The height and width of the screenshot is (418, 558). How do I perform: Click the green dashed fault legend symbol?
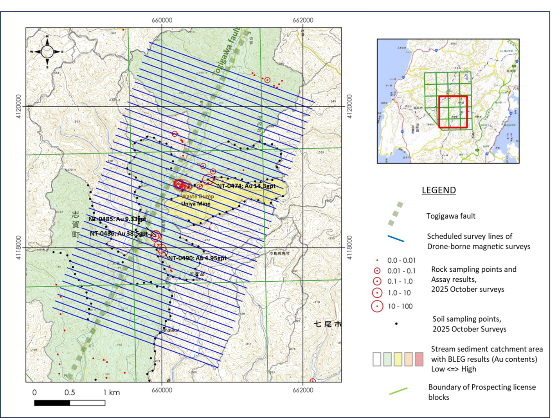click(x=395, y=214)
